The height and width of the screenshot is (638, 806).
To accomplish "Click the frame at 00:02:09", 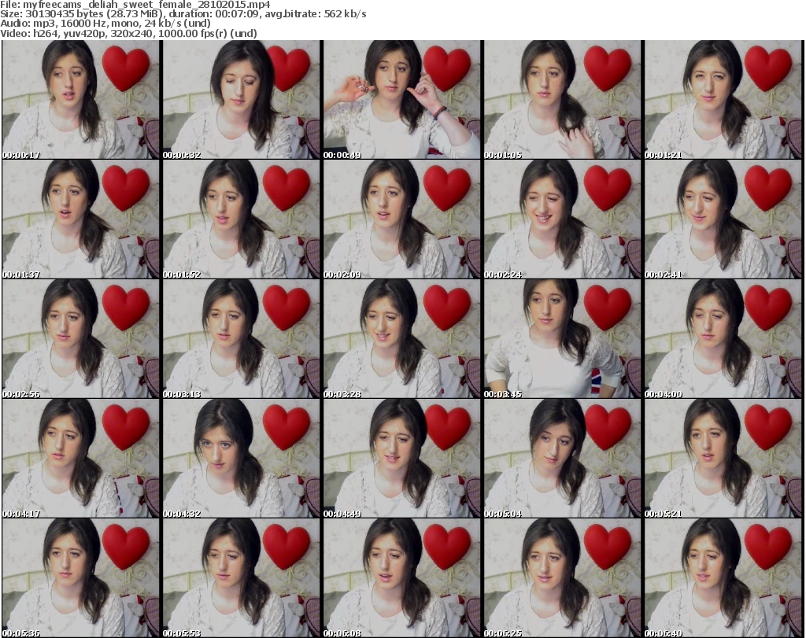I will coord(402,219).
